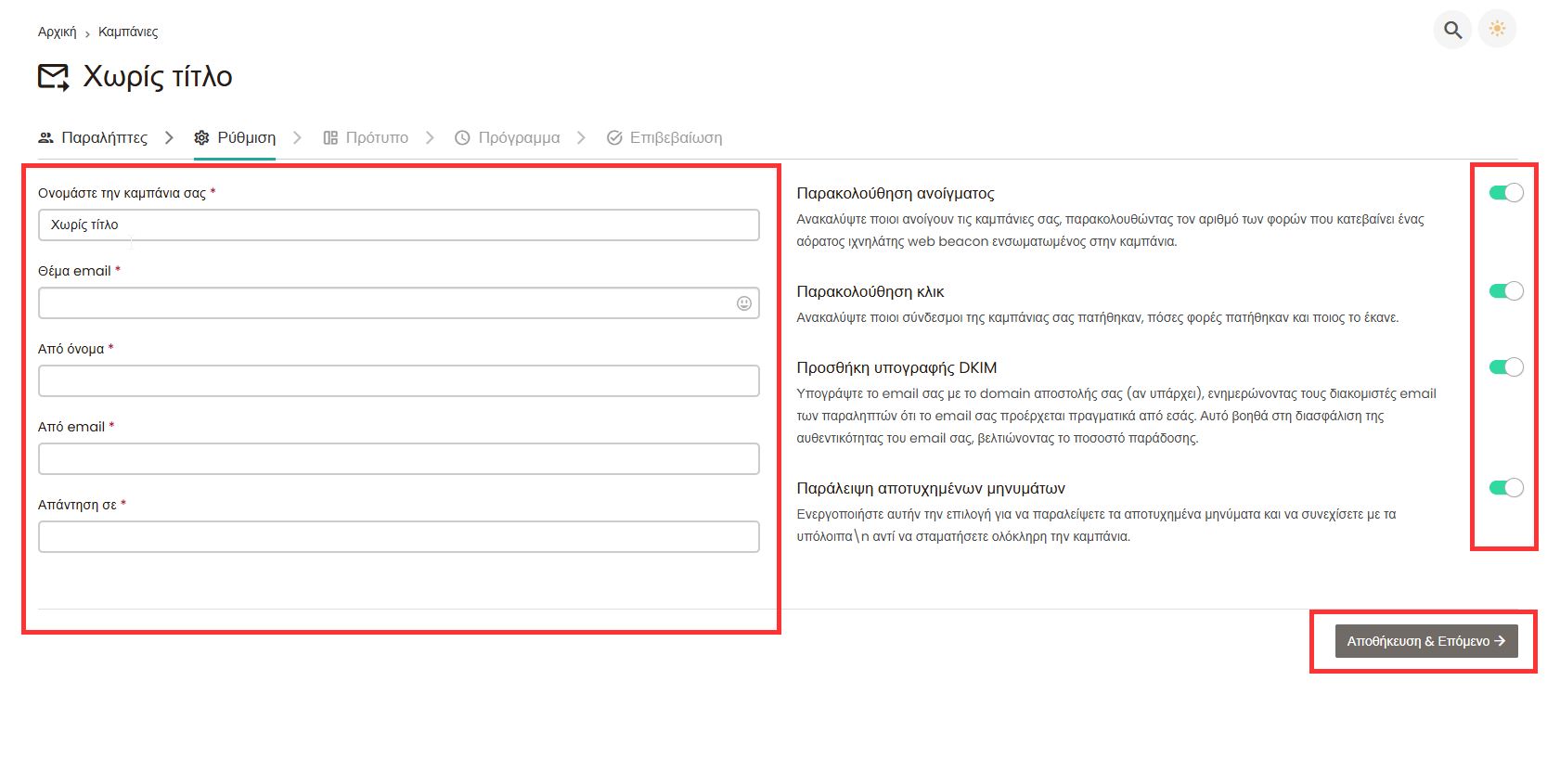Screen dimensions: 1560x758
Task: Open the search magnifier icon
Action: click(x=1452, y=30)
